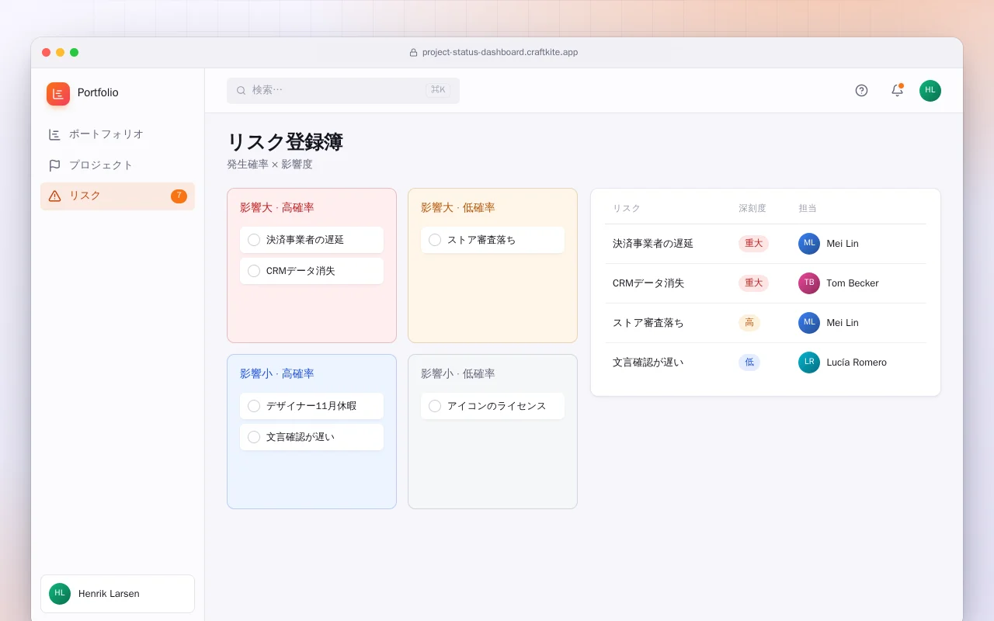This screenshot has width=994, height=621.
Task: Click the 重大 badge for 決済事業者の遅延
Action: 753,244
